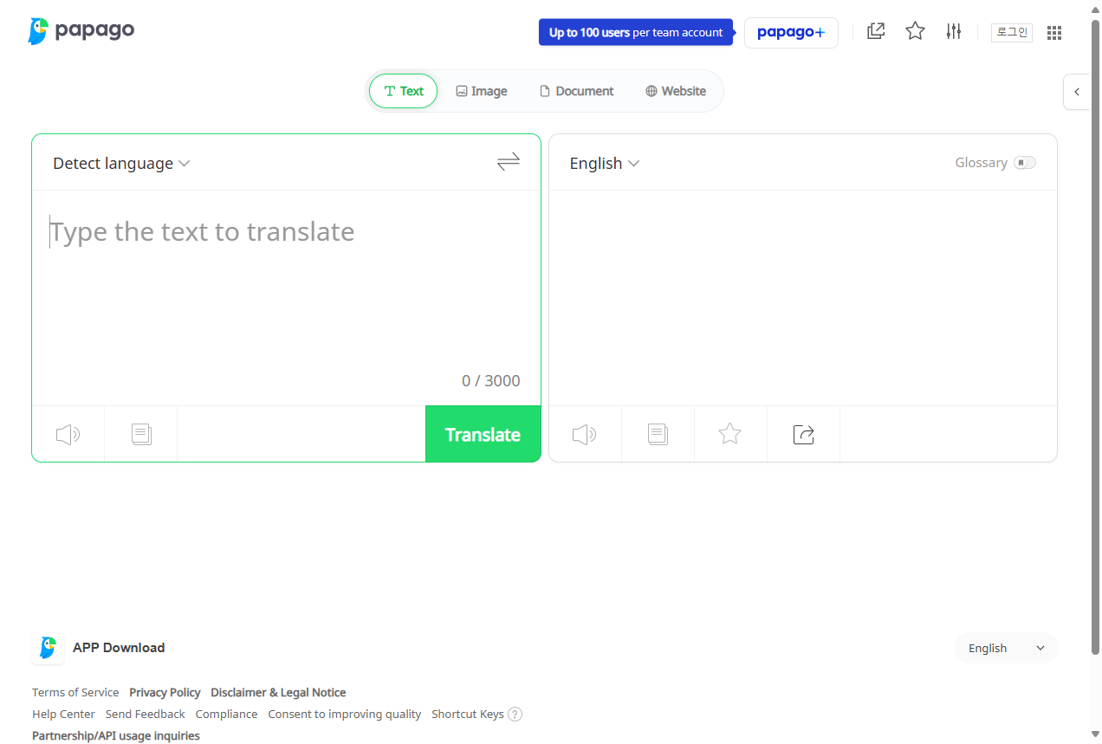
Task: Open the mini window pop-out icon
Action: 876,32
